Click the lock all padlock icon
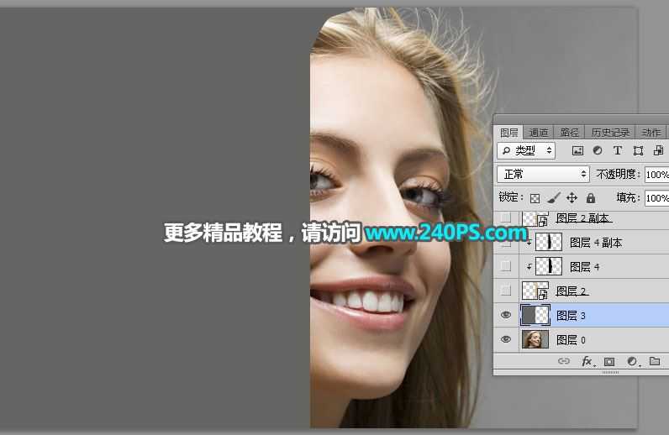Viewport: 669px width, 435px height. 591,198
